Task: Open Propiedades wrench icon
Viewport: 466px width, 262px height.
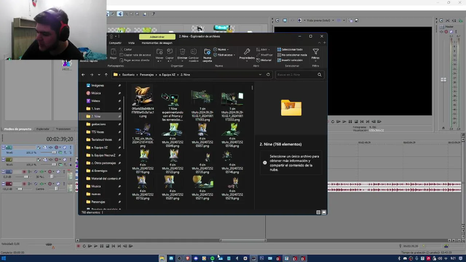Action: 247,52
